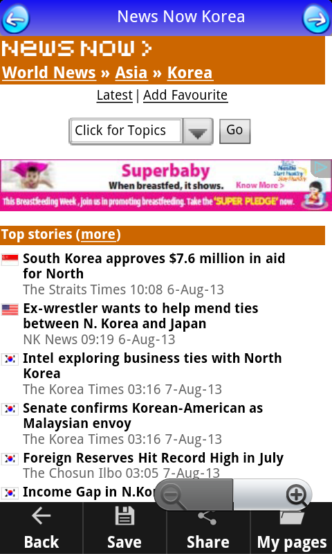Click the zoom in magnifier icon
This screenshot has height=554, width=332.
click(x=296, y=495)
